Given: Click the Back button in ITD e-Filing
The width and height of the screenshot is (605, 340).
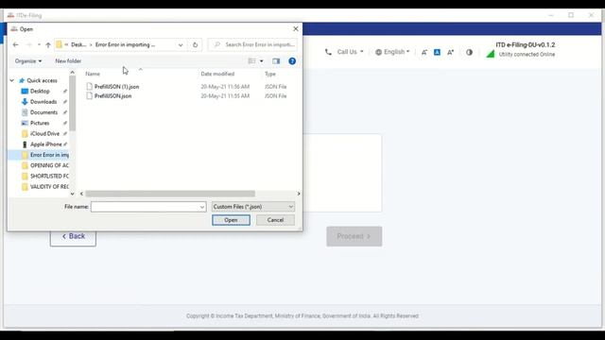Looking at the screenshot, I should point(73,236).
